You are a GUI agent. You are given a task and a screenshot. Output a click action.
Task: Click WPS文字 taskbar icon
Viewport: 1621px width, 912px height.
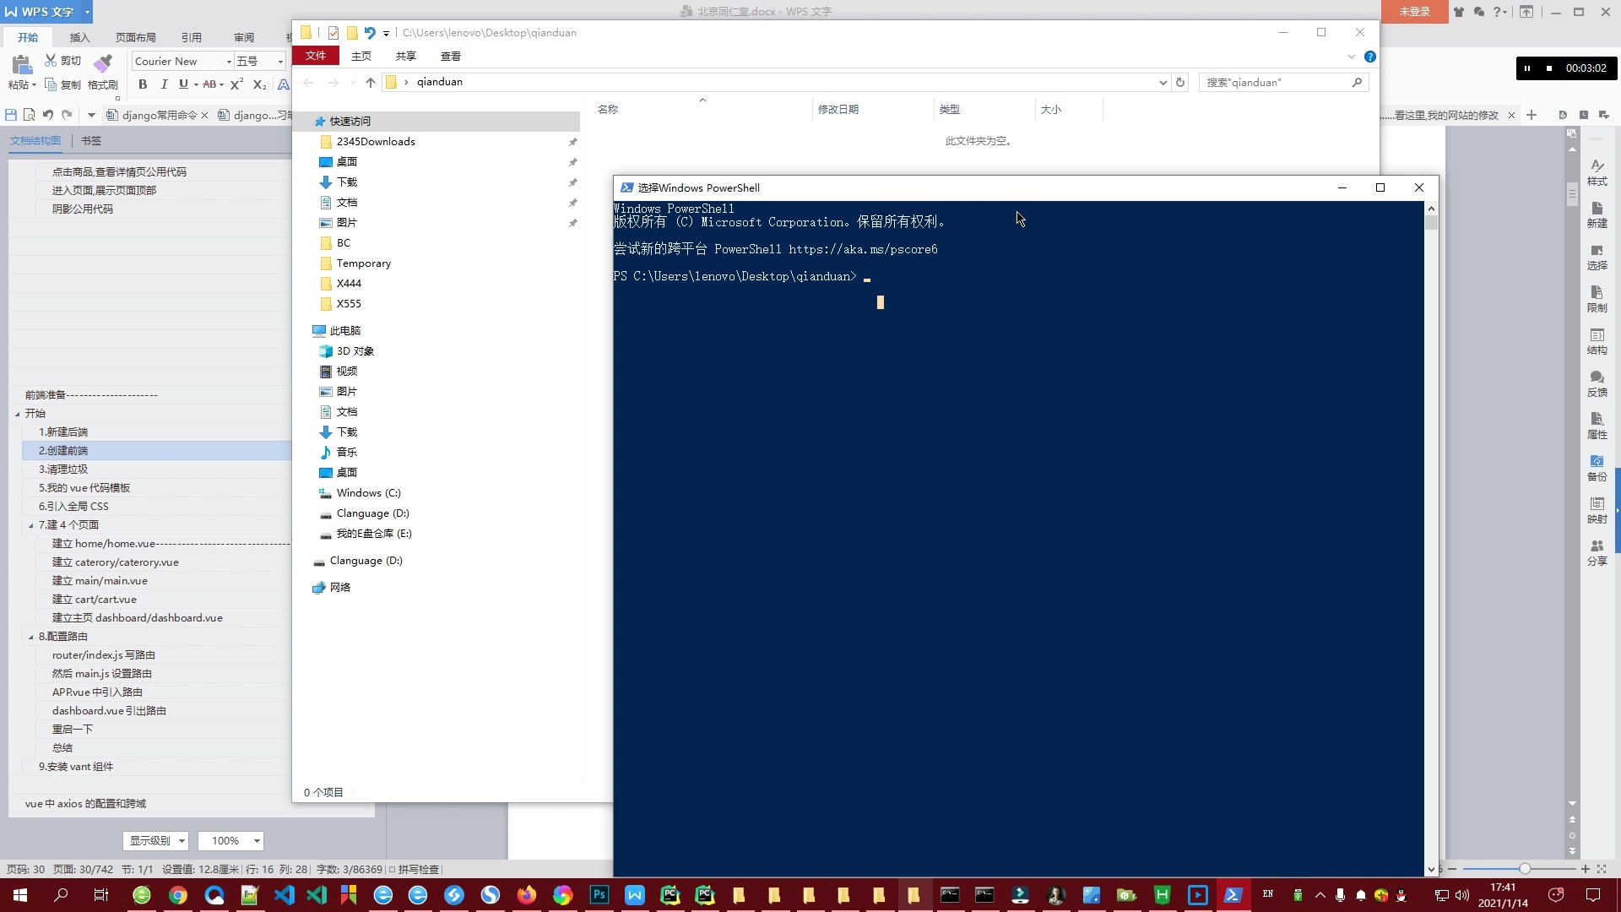pyautogui.click(x=635, y=894)
